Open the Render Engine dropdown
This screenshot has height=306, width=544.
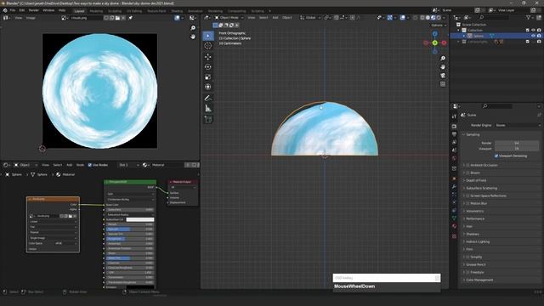click(517, 125)
